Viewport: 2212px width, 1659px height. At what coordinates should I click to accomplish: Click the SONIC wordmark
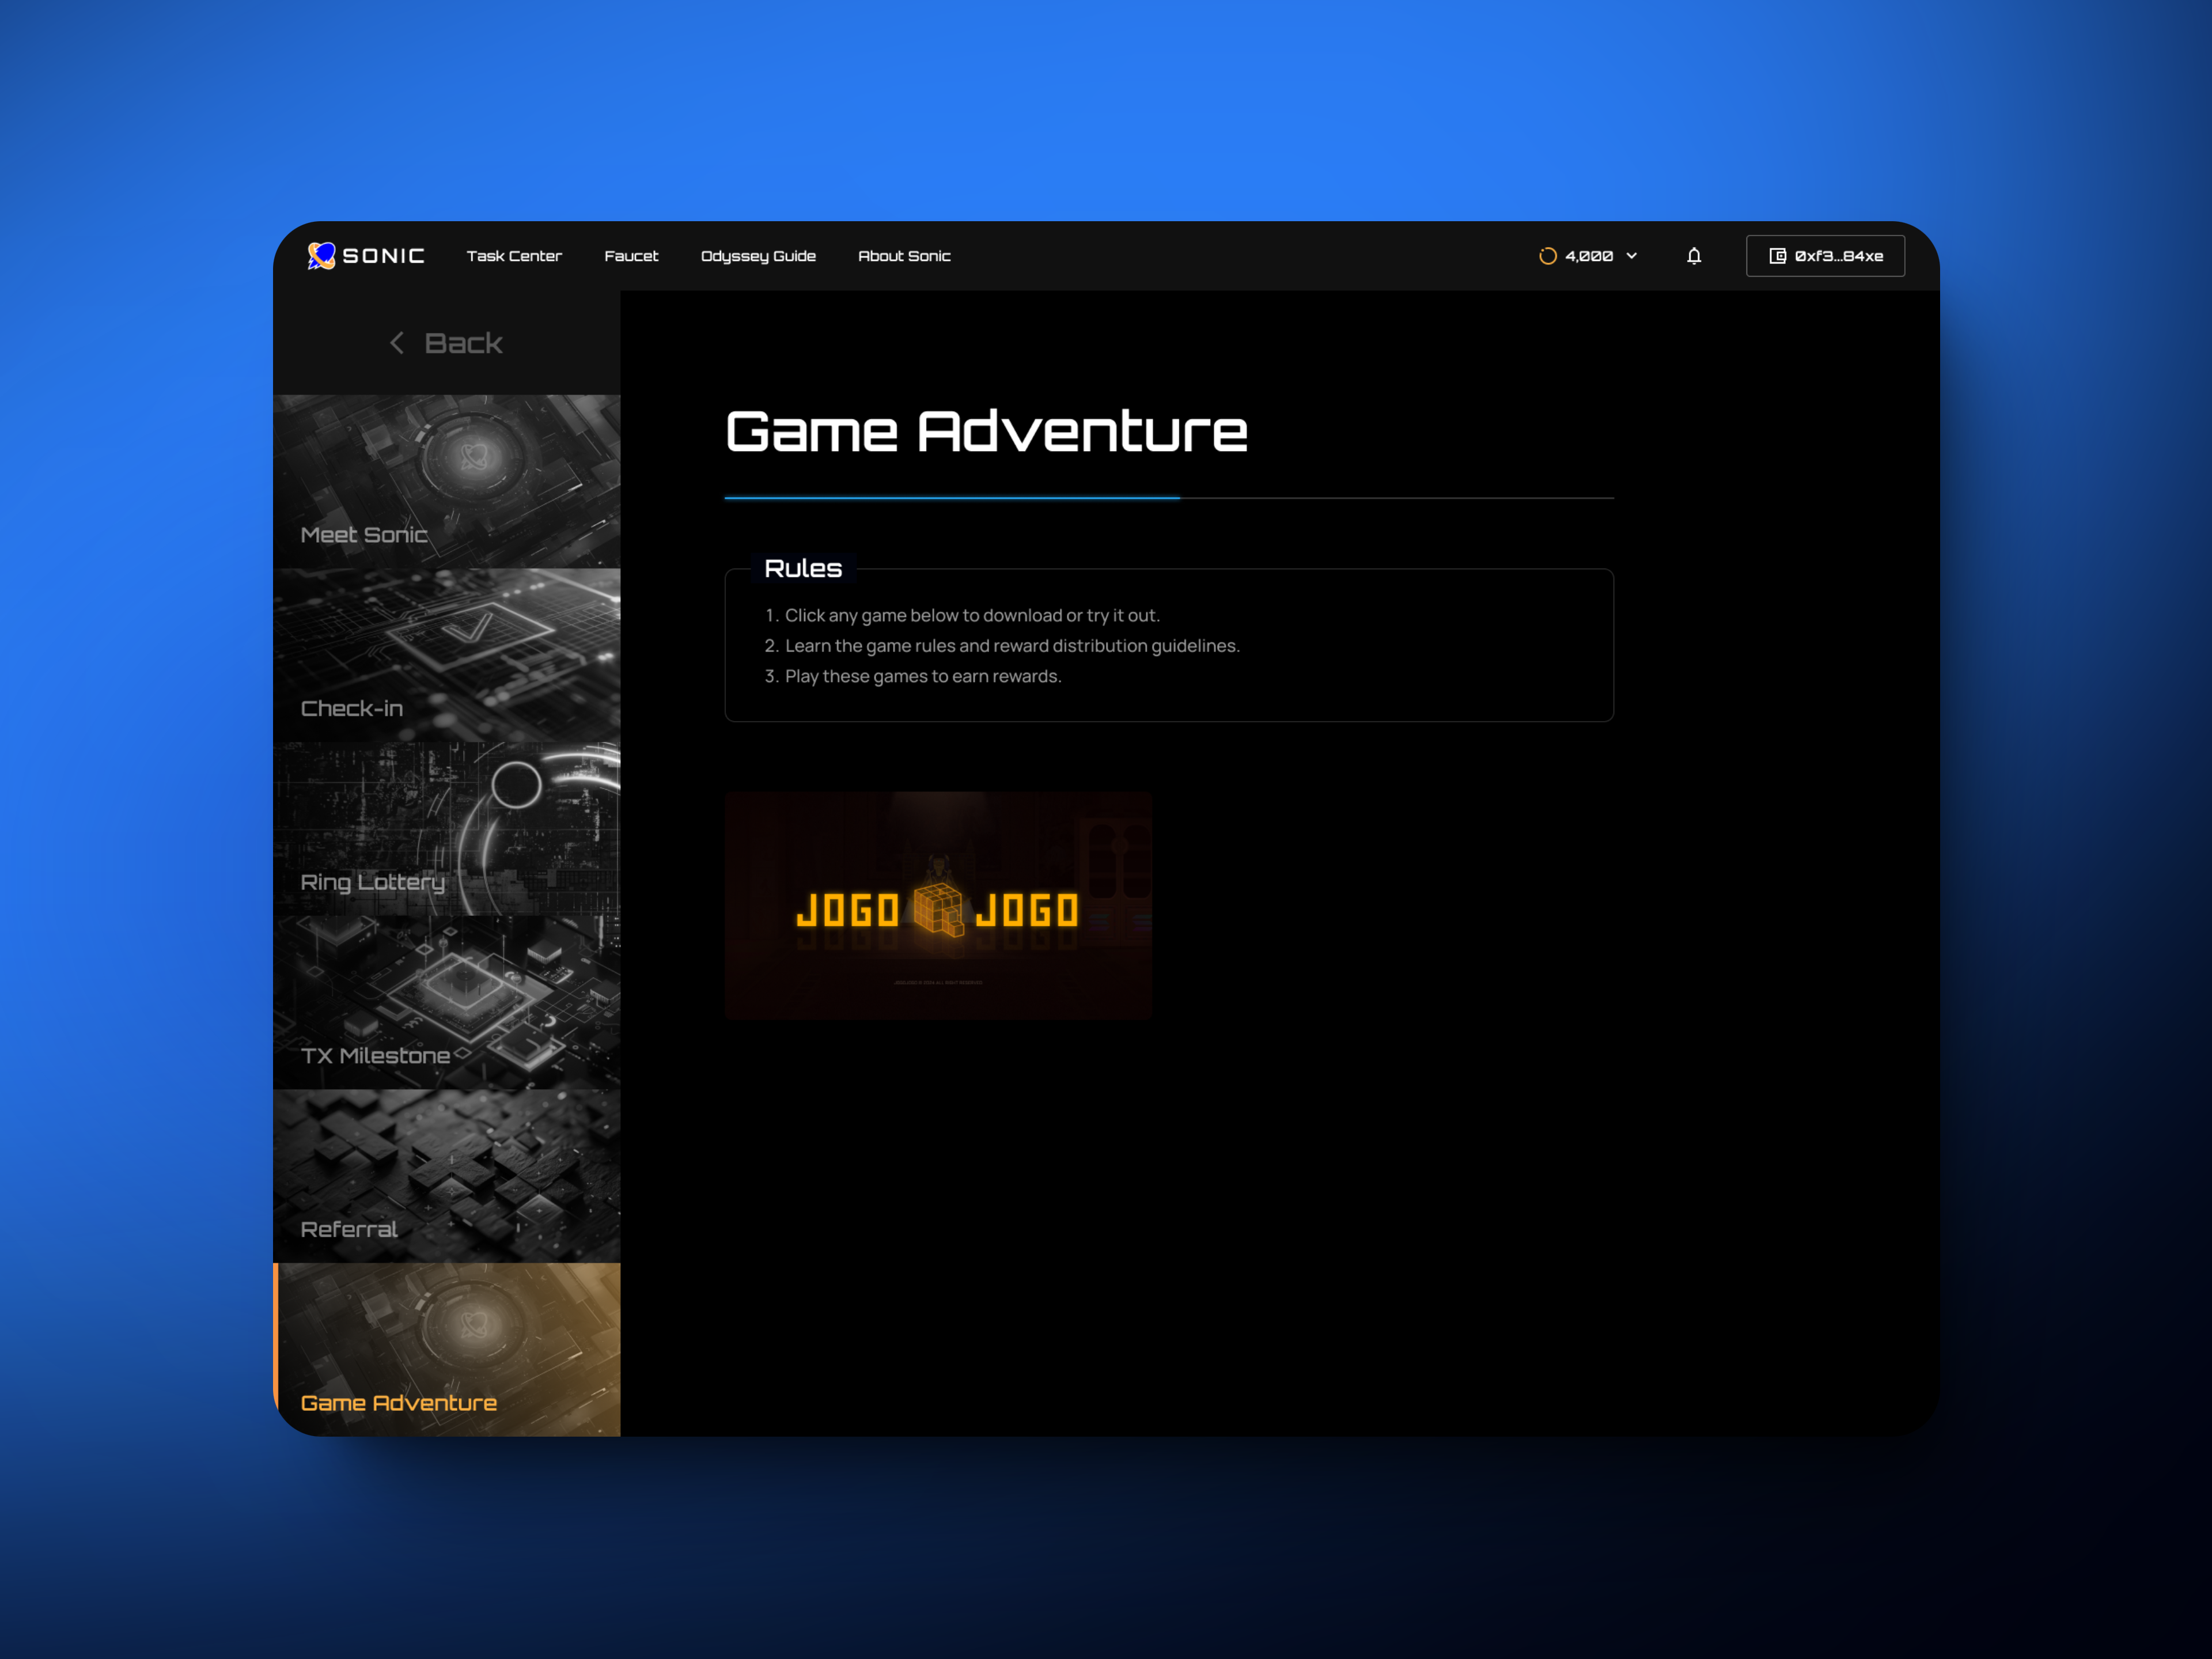click(383, 256)
